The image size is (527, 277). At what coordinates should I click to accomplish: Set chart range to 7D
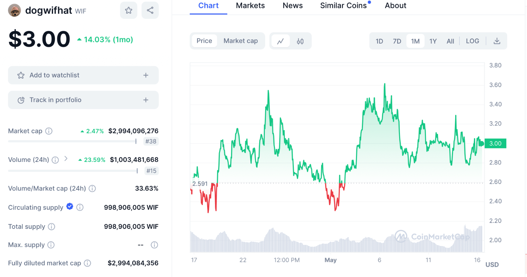397,41
